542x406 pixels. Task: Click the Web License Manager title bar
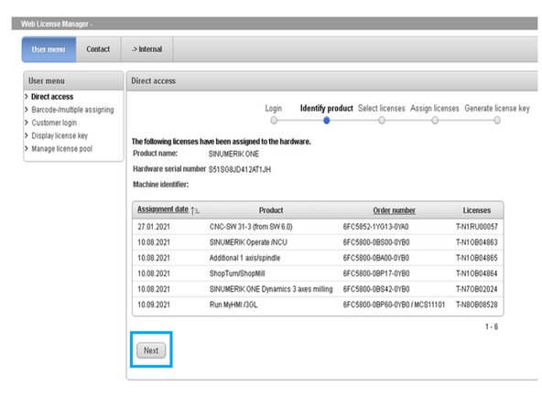coord(275,24)
